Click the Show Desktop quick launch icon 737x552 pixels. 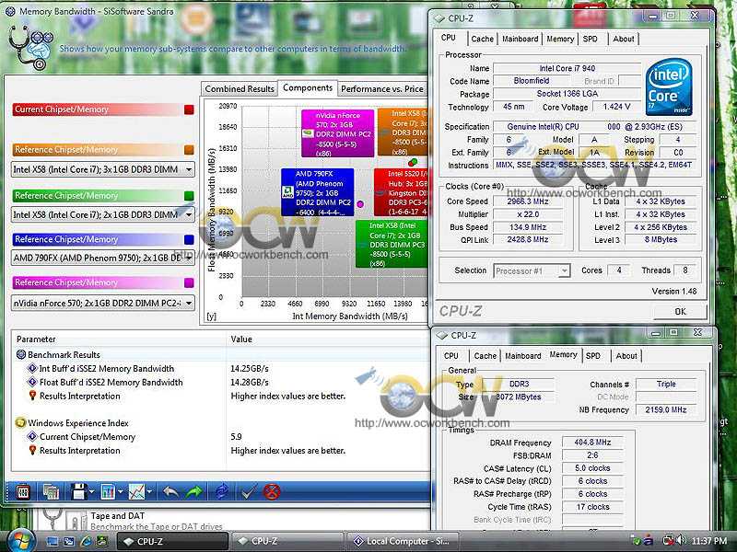pyautogui.click(x=53, y=542)
